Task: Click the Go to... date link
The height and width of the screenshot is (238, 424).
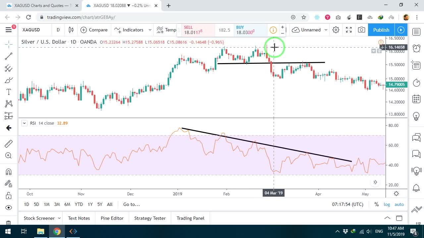Action: click(x=132, y=204)
